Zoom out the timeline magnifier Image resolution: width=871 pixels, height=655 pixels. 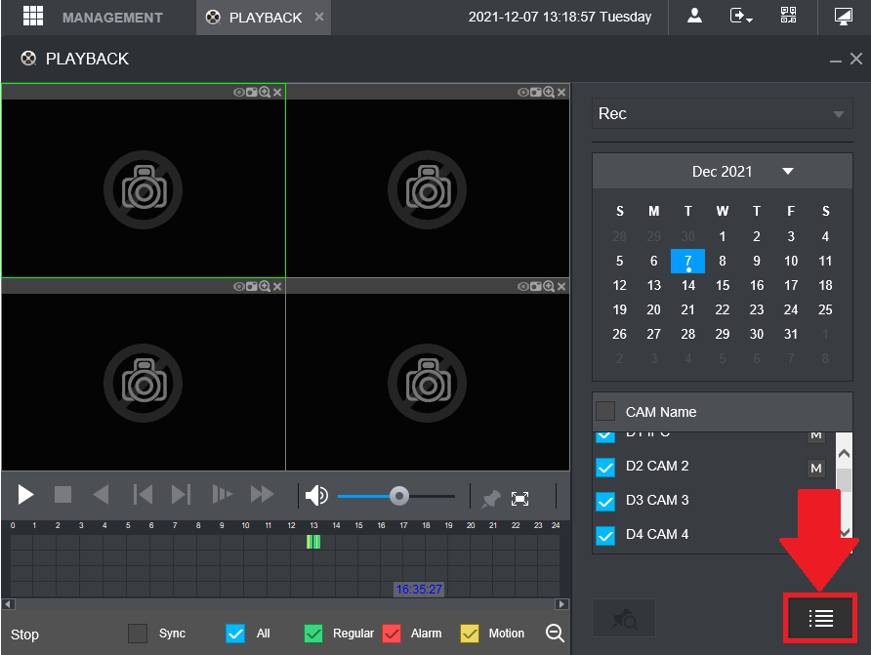(555, 633)
